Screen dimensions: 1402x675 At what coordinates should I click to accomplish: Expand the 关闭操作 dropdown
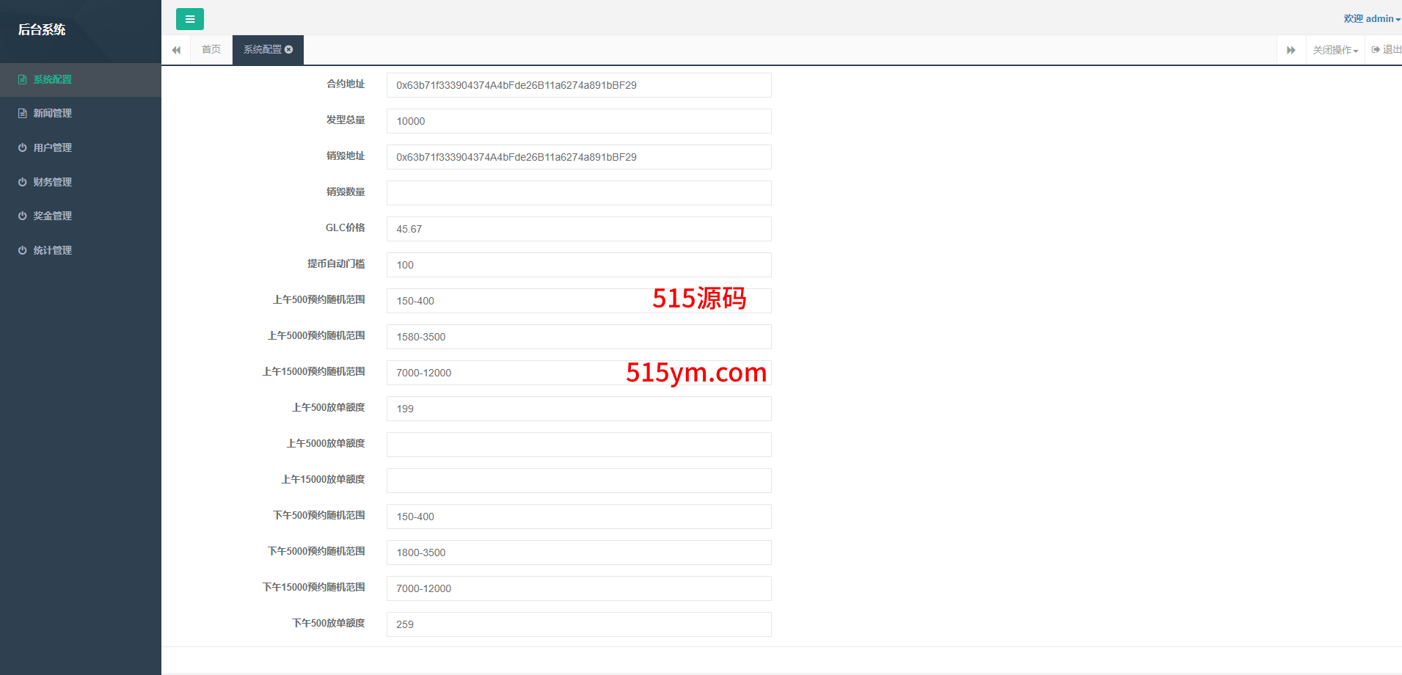coord(1335,50)
